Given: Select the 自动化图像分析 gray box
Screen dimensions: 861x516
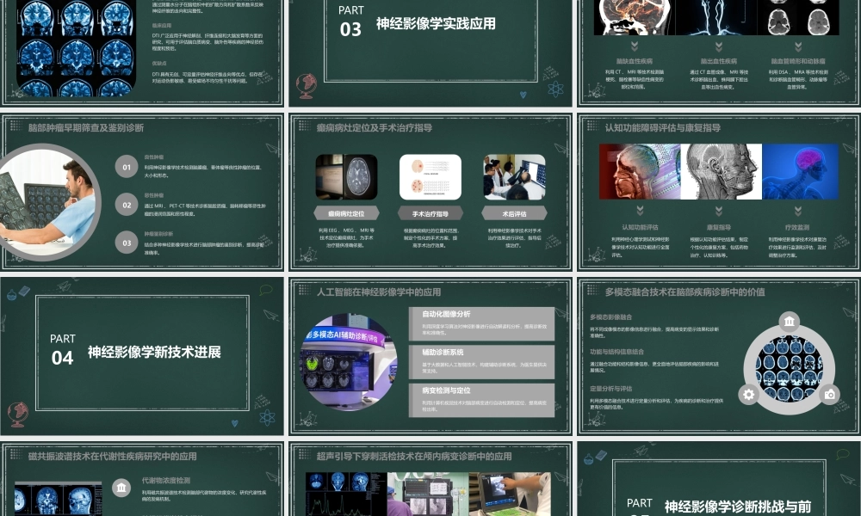Looking at the screenshot, I should tap(481, 323).
